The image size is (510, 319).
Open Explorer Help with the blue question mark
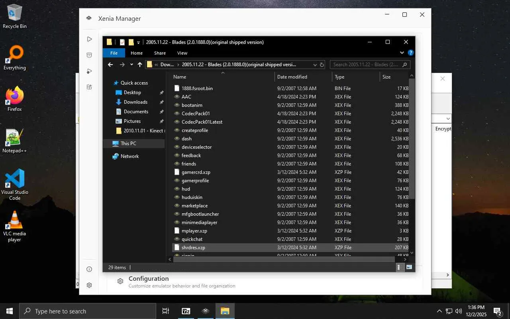411,53
